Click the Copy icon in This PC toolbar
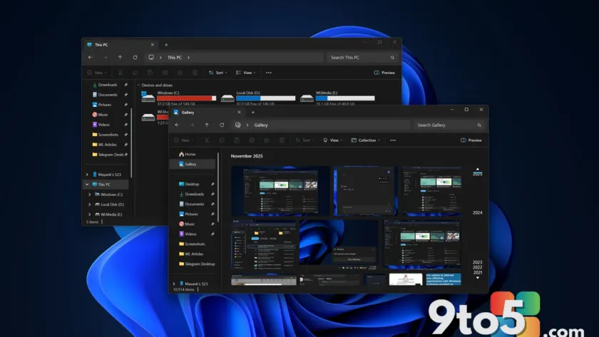 click(135, 73)
